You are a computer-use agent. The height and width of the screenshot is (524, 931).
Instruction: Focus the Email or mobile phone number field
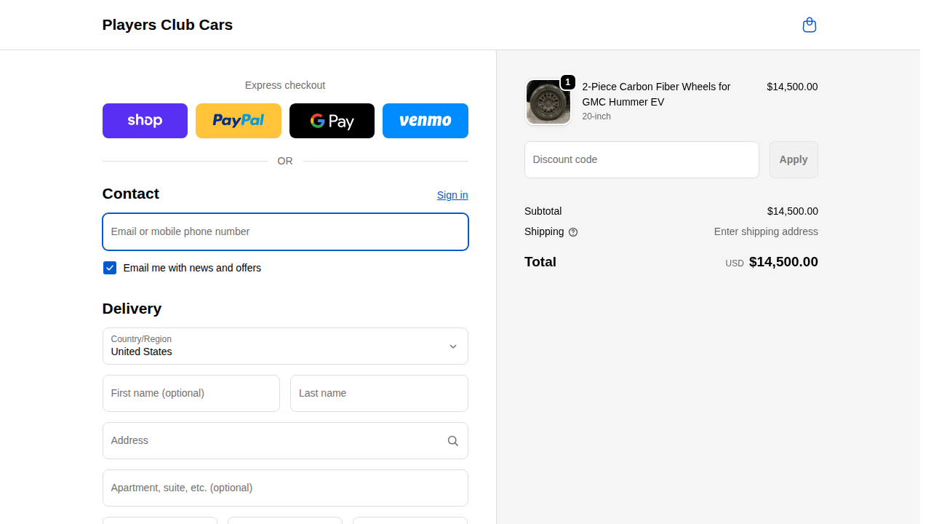285,231
